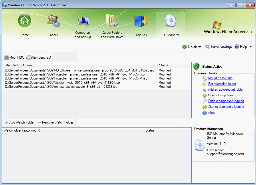Select the en_visio_2010 ISO row

coord(98,83)
